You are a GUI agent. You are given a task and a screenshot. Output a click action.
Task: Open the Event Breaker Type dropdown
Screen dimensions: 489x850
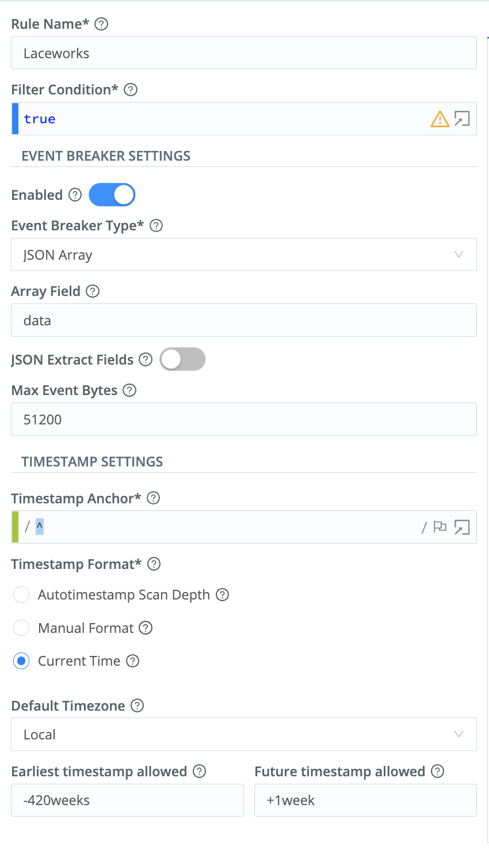tap(243, 254)
